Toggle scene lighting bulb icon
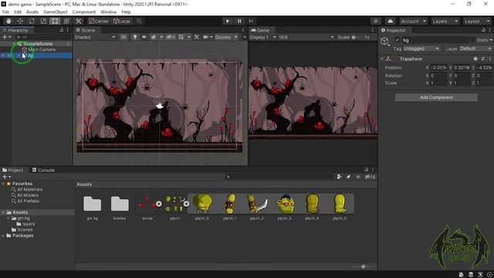This screenshot has height=278, width=494. [135, 37]
